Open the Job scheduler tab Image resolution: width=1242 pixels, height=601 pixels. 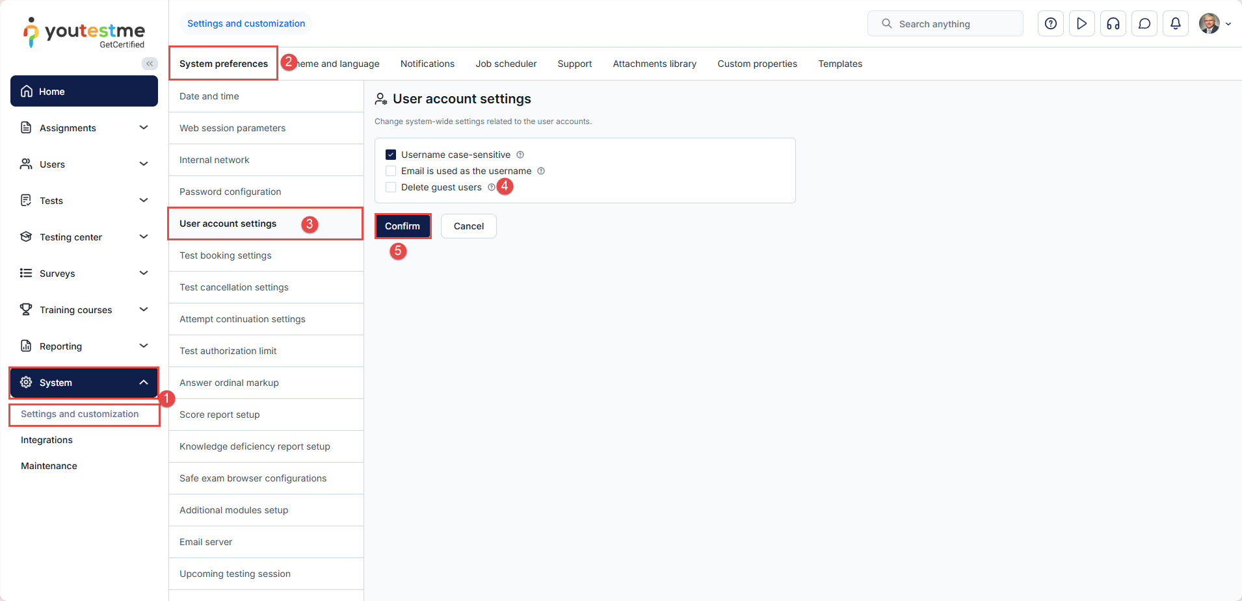tap(506, 64)
